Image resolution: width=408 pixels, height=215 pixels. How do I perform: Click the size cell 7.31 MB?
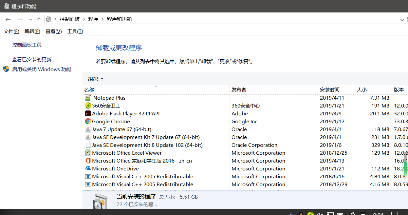click(x=380, y=98)
